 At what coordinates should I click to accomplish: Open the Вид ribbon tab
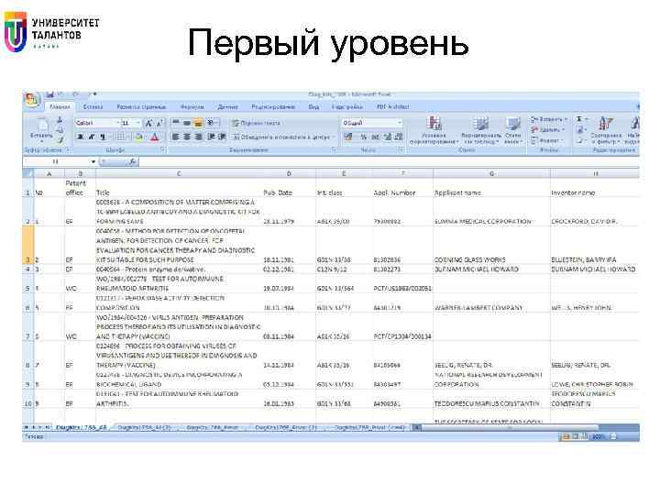click(x=313, y=107)
